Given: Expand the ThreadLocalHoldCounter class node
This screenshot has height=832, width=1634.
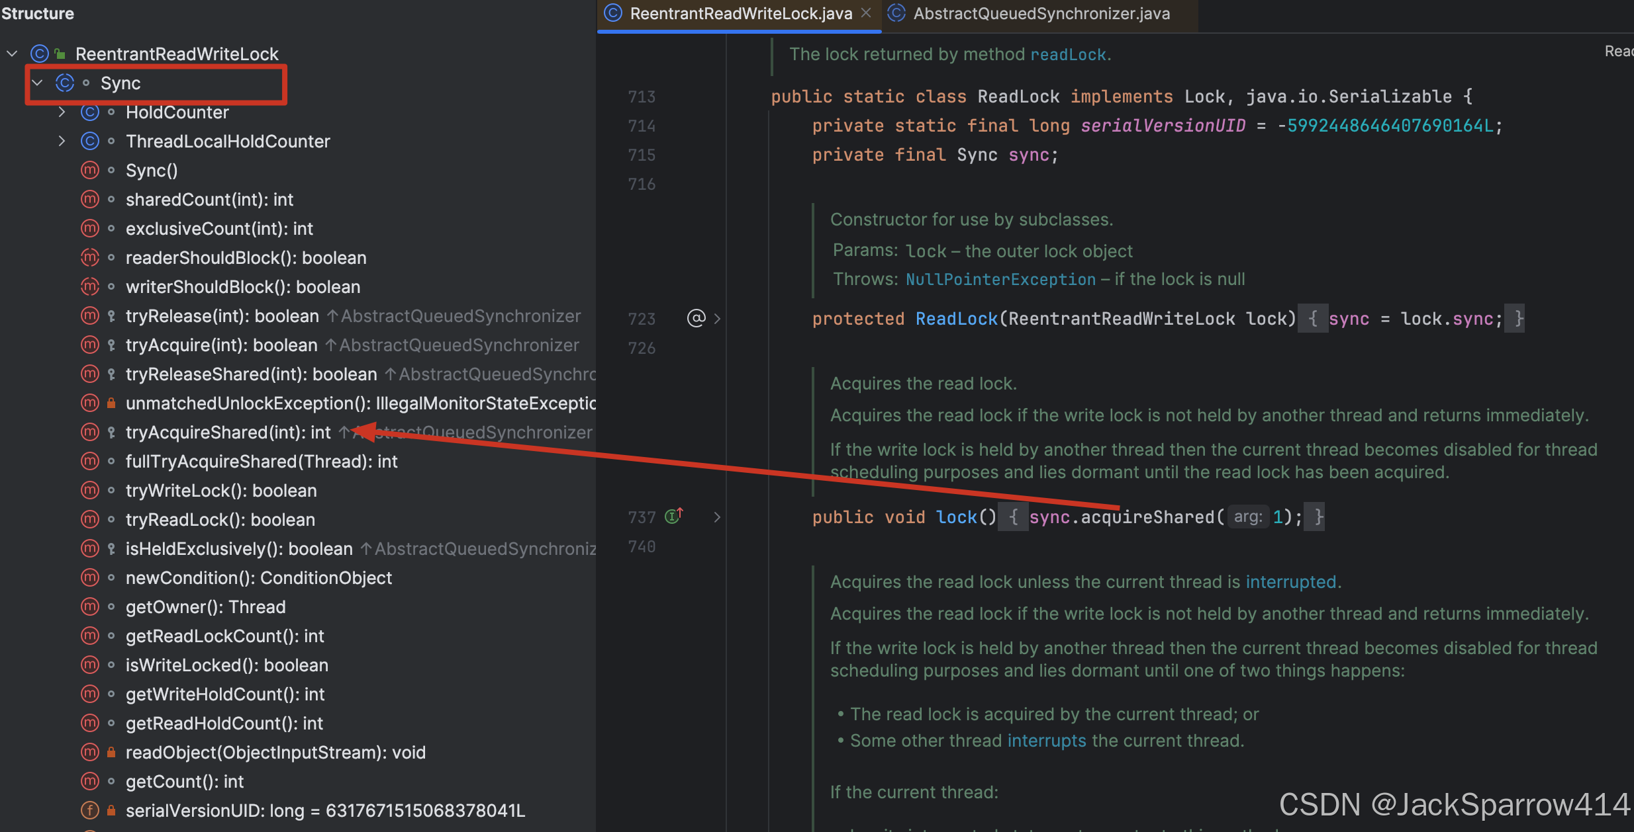Looking at the screenshot, I should coord(62,141).
